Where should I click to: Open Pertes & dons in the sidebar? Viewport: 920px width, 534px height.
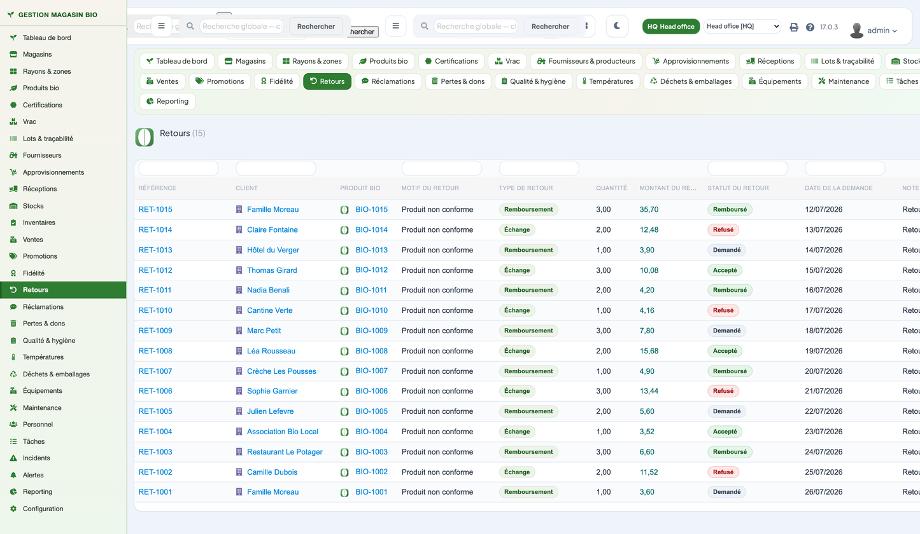click(63, 324)
